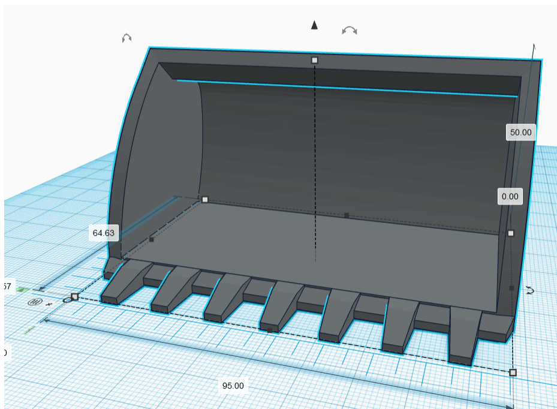Viewport: 557px width, 409px height.
Task: Click the white height handle at top center
Action: pos(314,60)
